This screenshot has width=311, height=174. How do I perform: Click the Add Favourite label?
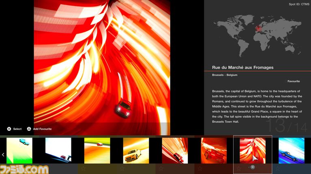(42, 129)
